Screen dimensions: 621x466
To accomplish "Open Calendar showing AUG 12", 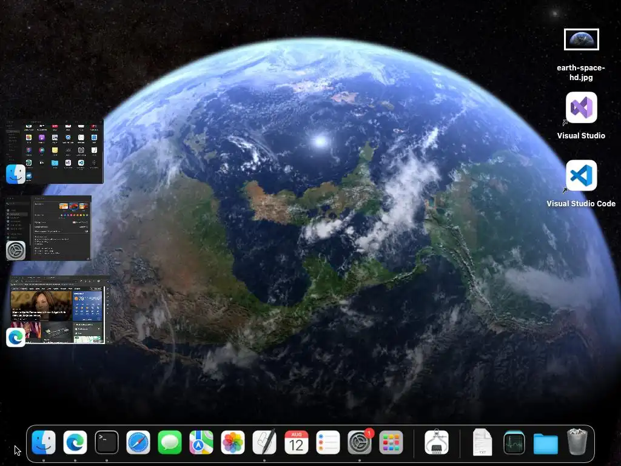I will 296,442.
